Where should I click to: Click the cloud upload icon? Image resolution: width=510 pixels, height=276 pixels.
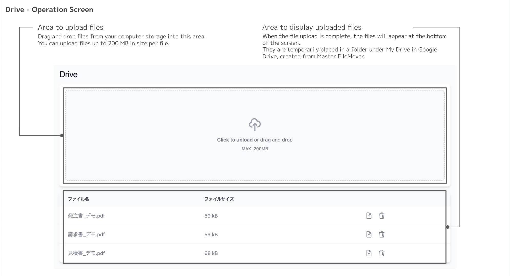(255, 124)
